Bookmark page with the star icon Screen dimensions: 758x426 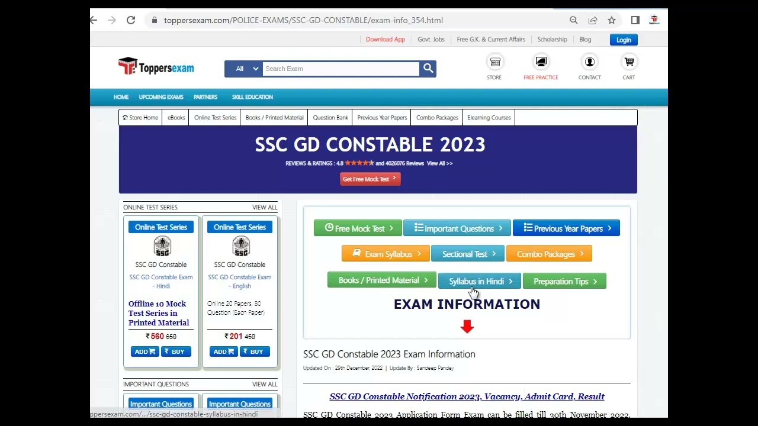click(x=612, y=20)
